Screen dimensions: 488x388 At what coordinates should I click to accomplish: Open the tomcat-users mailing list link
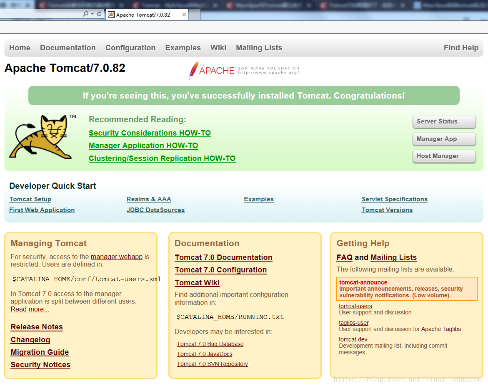355,306
